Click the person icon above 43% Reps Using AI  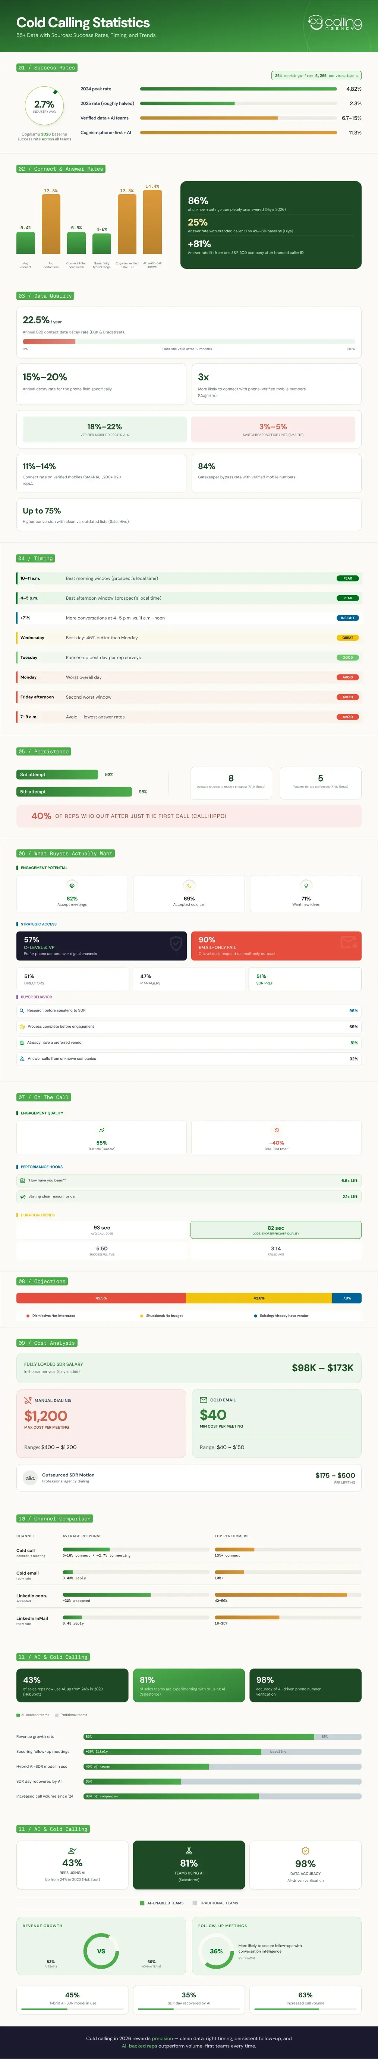tap(73, 1850)
